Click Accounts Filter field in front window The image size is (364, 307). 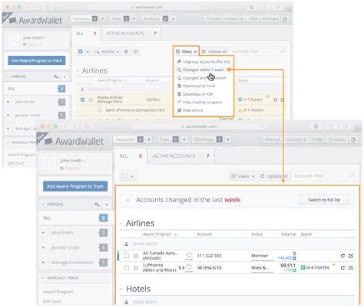[x=323, y=176]
